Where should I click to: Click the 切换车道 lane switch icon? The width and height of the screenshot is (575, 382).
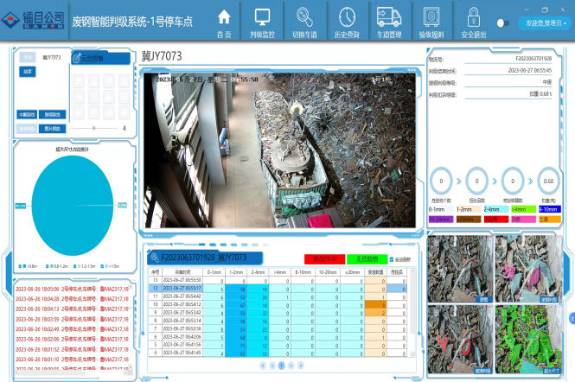tap(304, 16)
